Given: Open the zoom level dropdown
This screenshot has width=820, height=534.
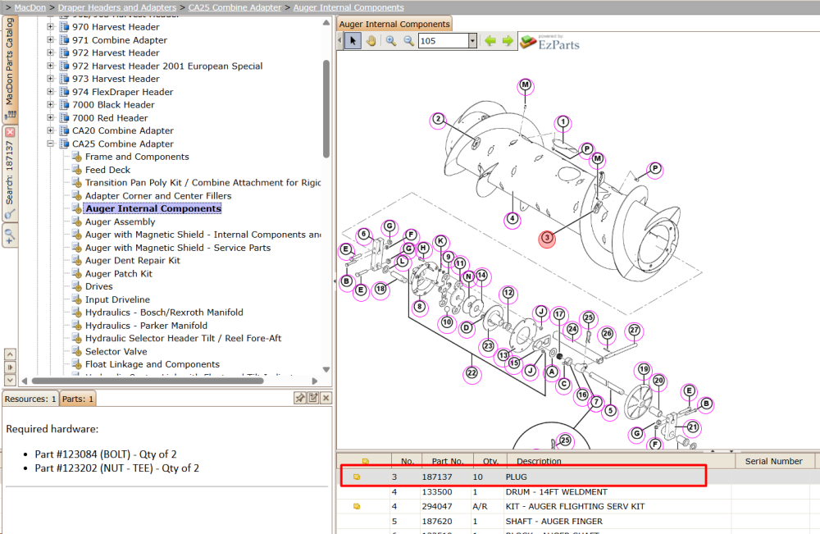Looking at the screenshot, I should (473, 41).
